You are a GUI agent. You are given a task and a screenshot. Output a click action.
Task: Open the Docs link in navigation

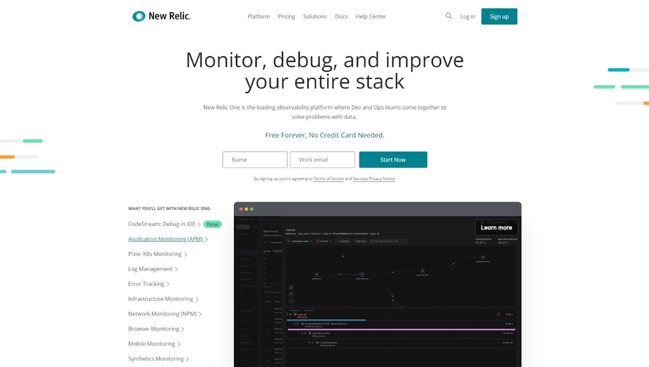coord(341,17)
